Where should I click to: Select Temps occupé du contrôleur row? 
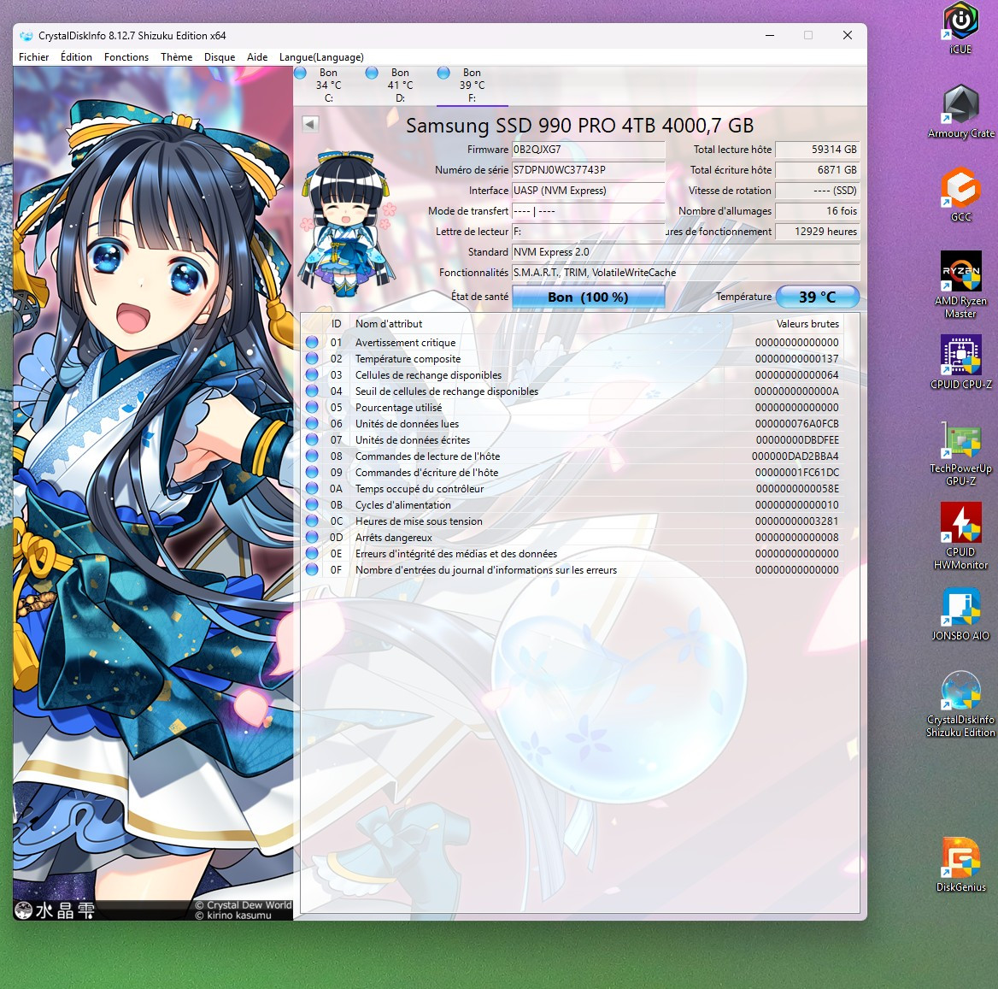point(572,488)
